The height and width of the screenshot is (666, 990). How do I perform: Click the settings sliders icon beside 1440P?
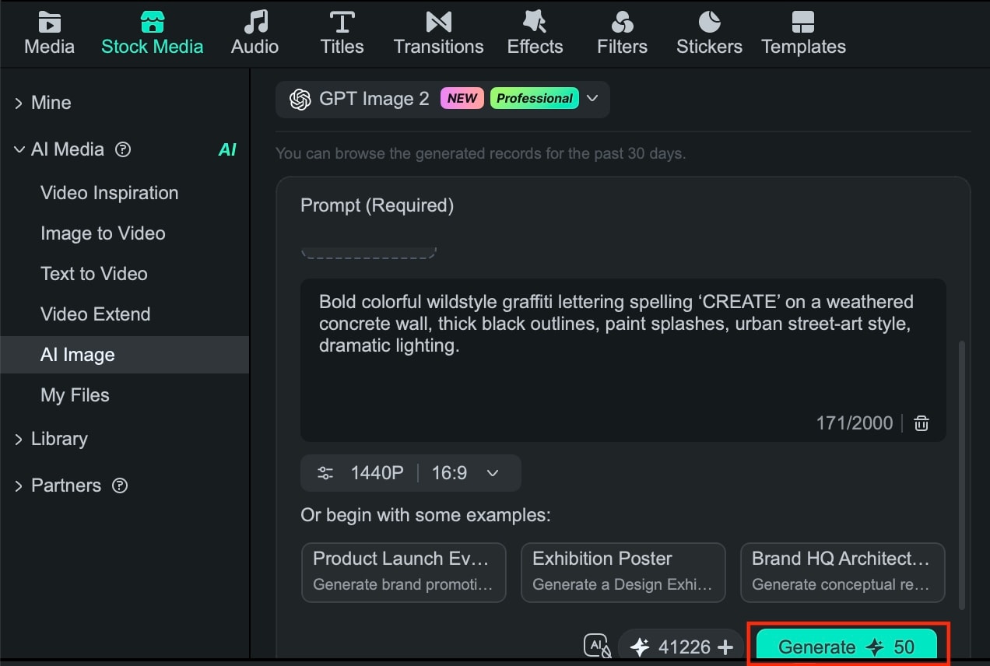325,473
